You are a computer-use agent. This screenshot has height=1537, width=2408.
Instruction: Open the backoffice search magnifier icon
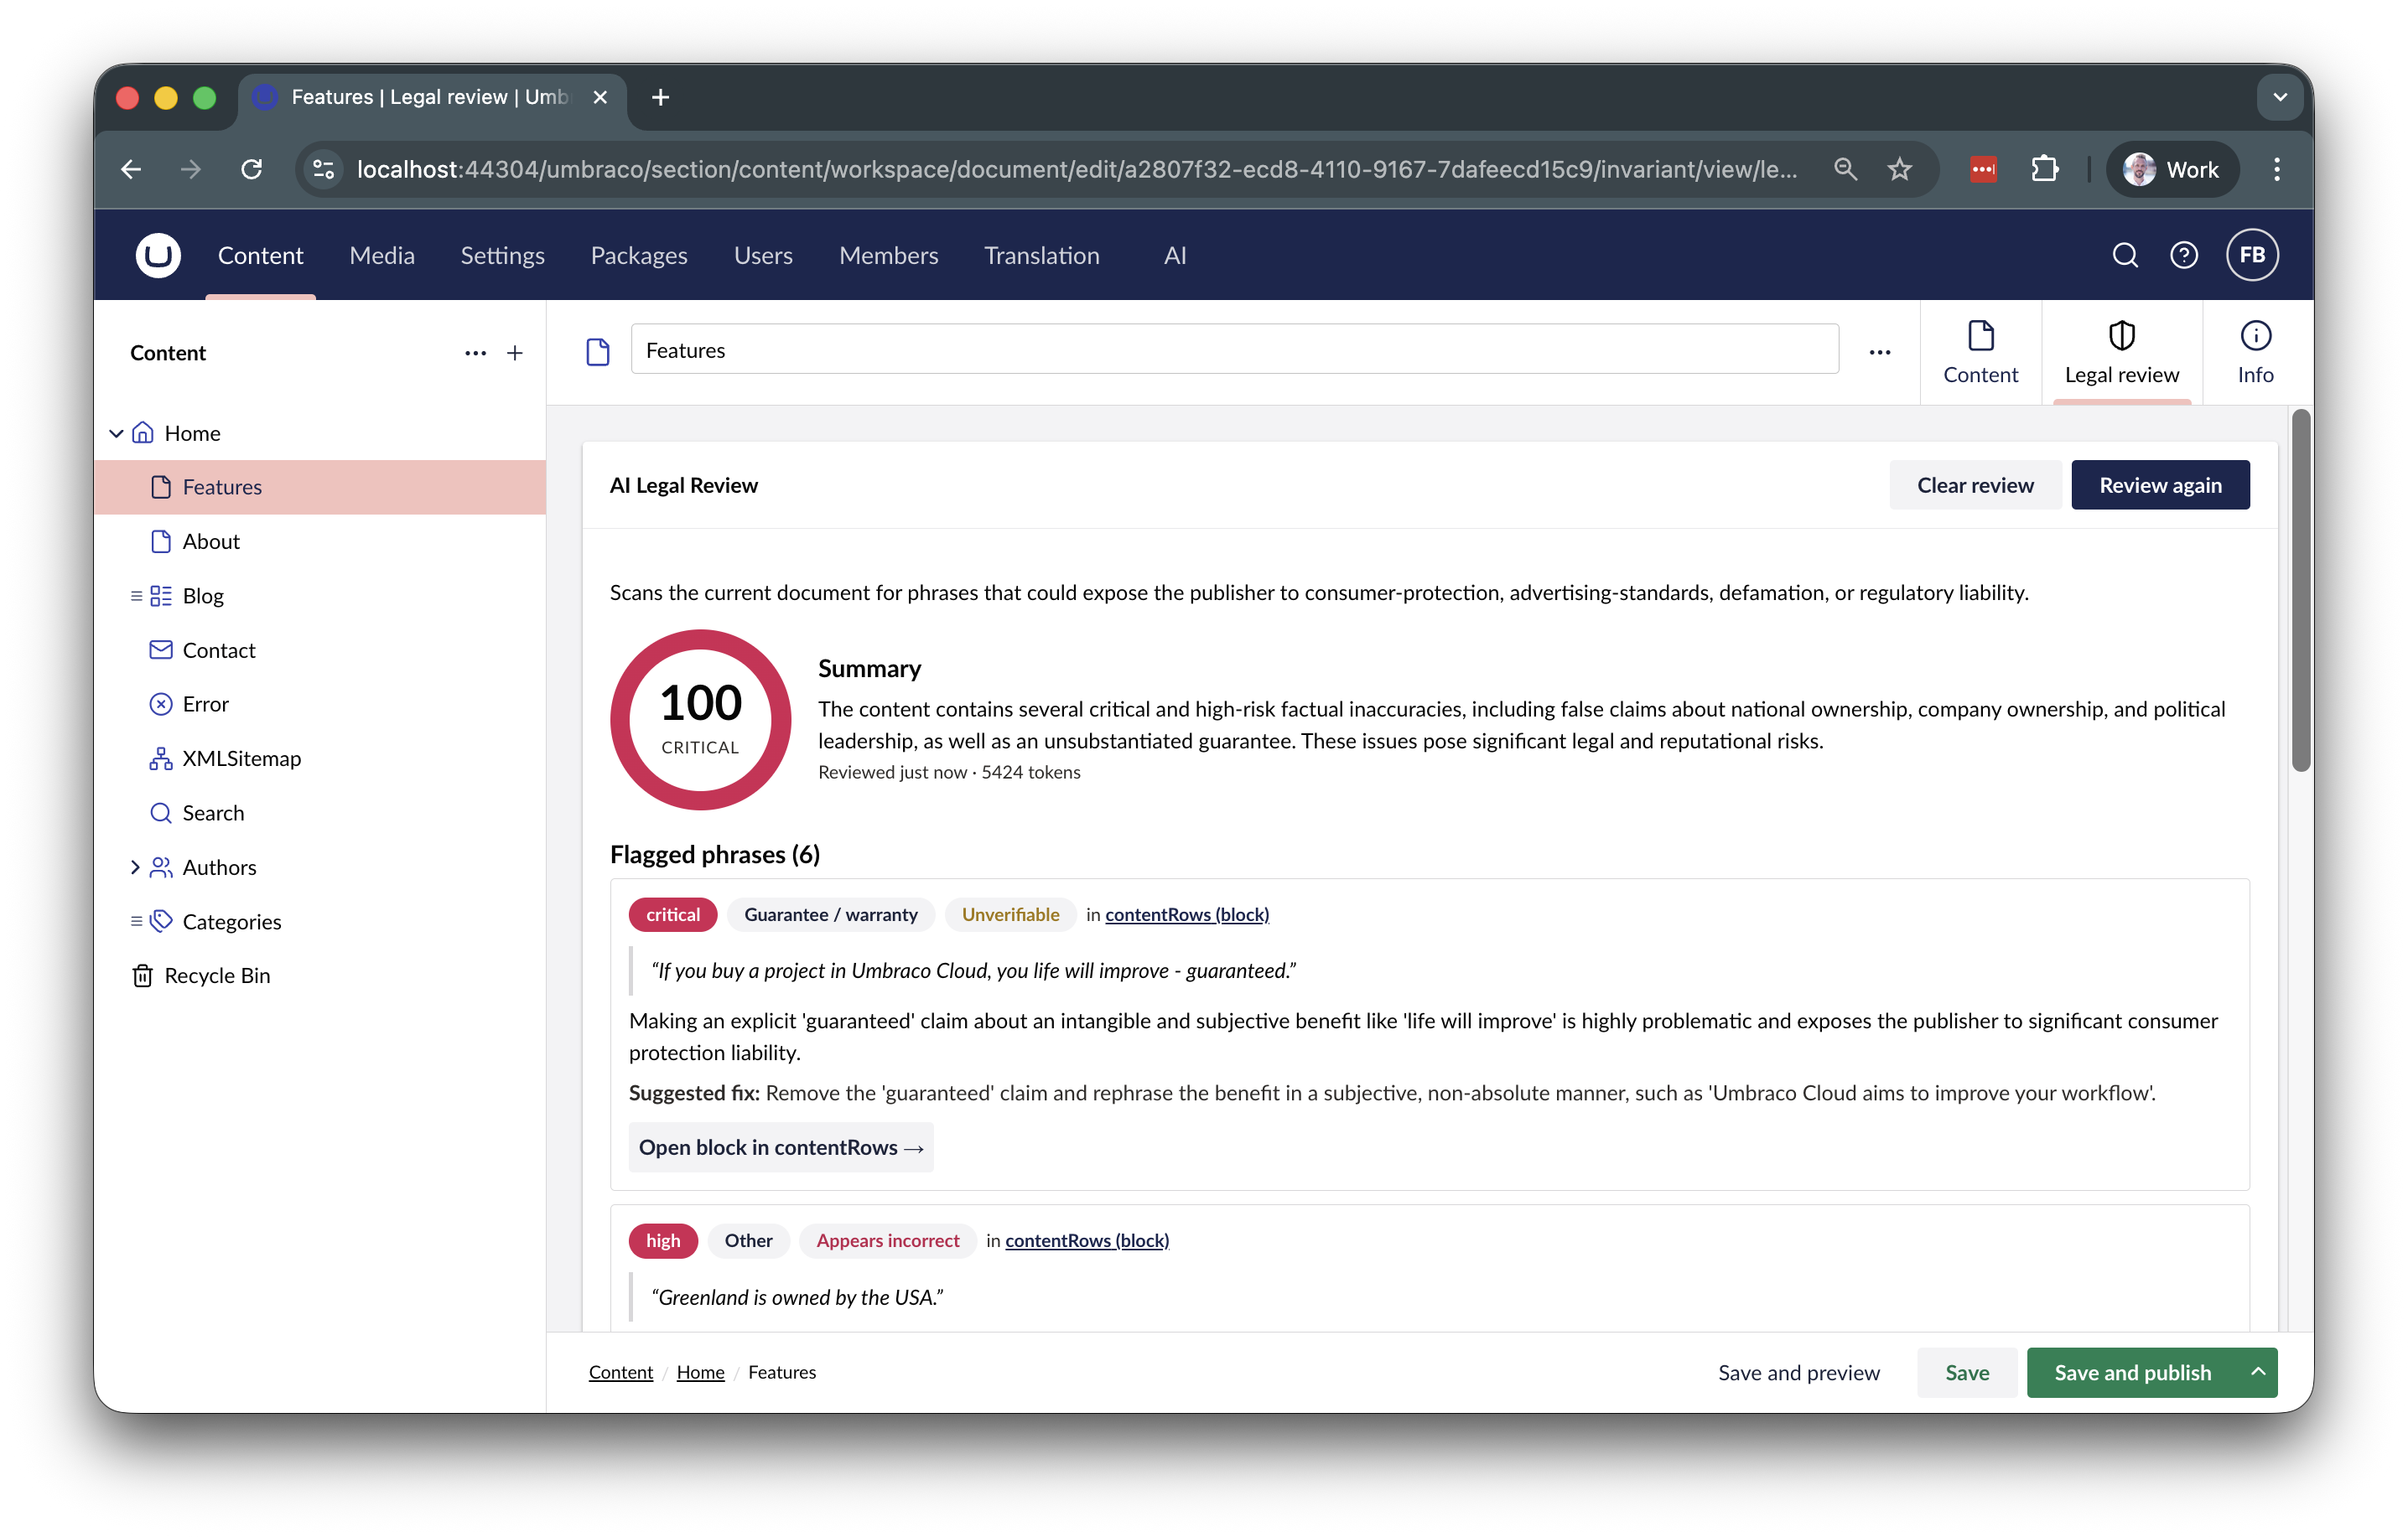coord(2125,256)
